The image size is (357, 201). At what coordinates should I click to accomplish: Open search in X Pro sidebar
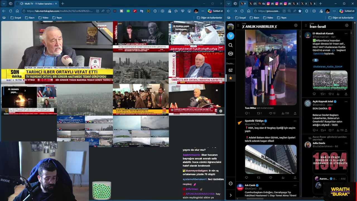pos(230,45)
